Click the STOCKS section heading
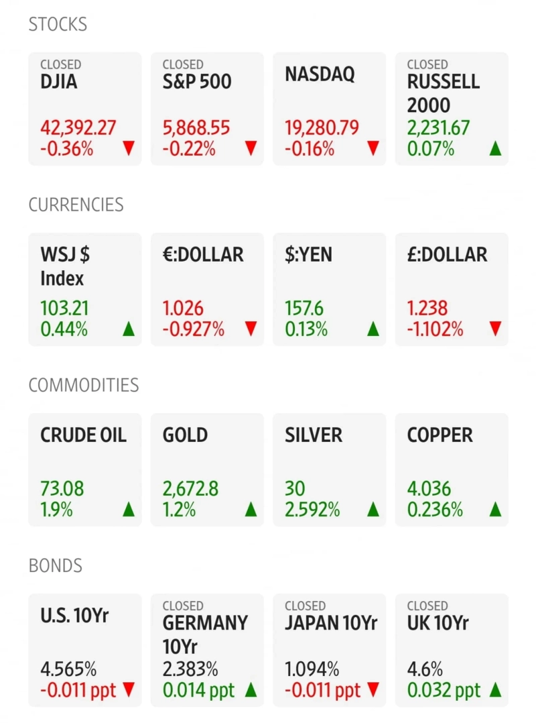The height and width of the screenshot is (723, 536). pos(58,25)
